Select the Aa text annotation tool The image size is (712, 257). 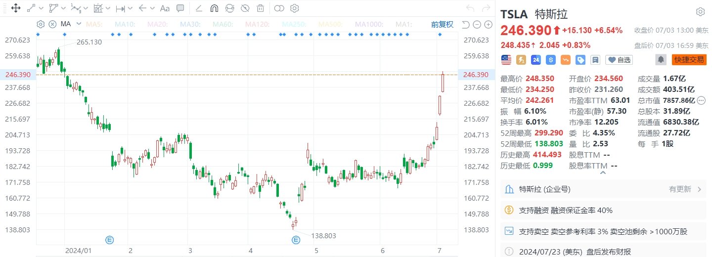pos(165,8)
